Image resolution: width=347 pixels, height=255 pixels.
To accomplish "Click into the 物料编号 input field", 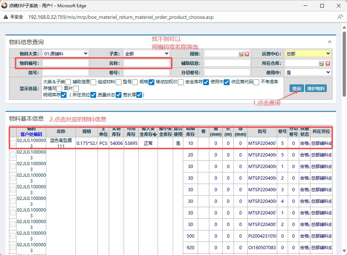I will coord(65,63).
